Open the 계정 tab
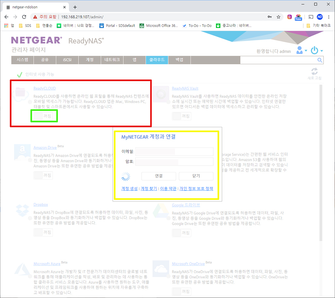 90,60
